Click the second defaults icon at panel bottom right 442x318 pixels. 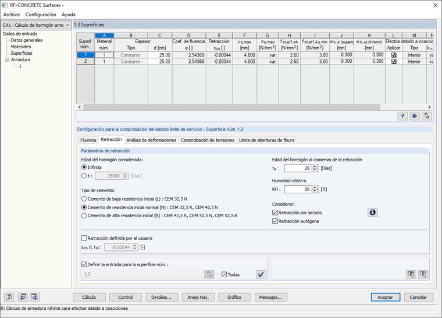tap(423, 274)
